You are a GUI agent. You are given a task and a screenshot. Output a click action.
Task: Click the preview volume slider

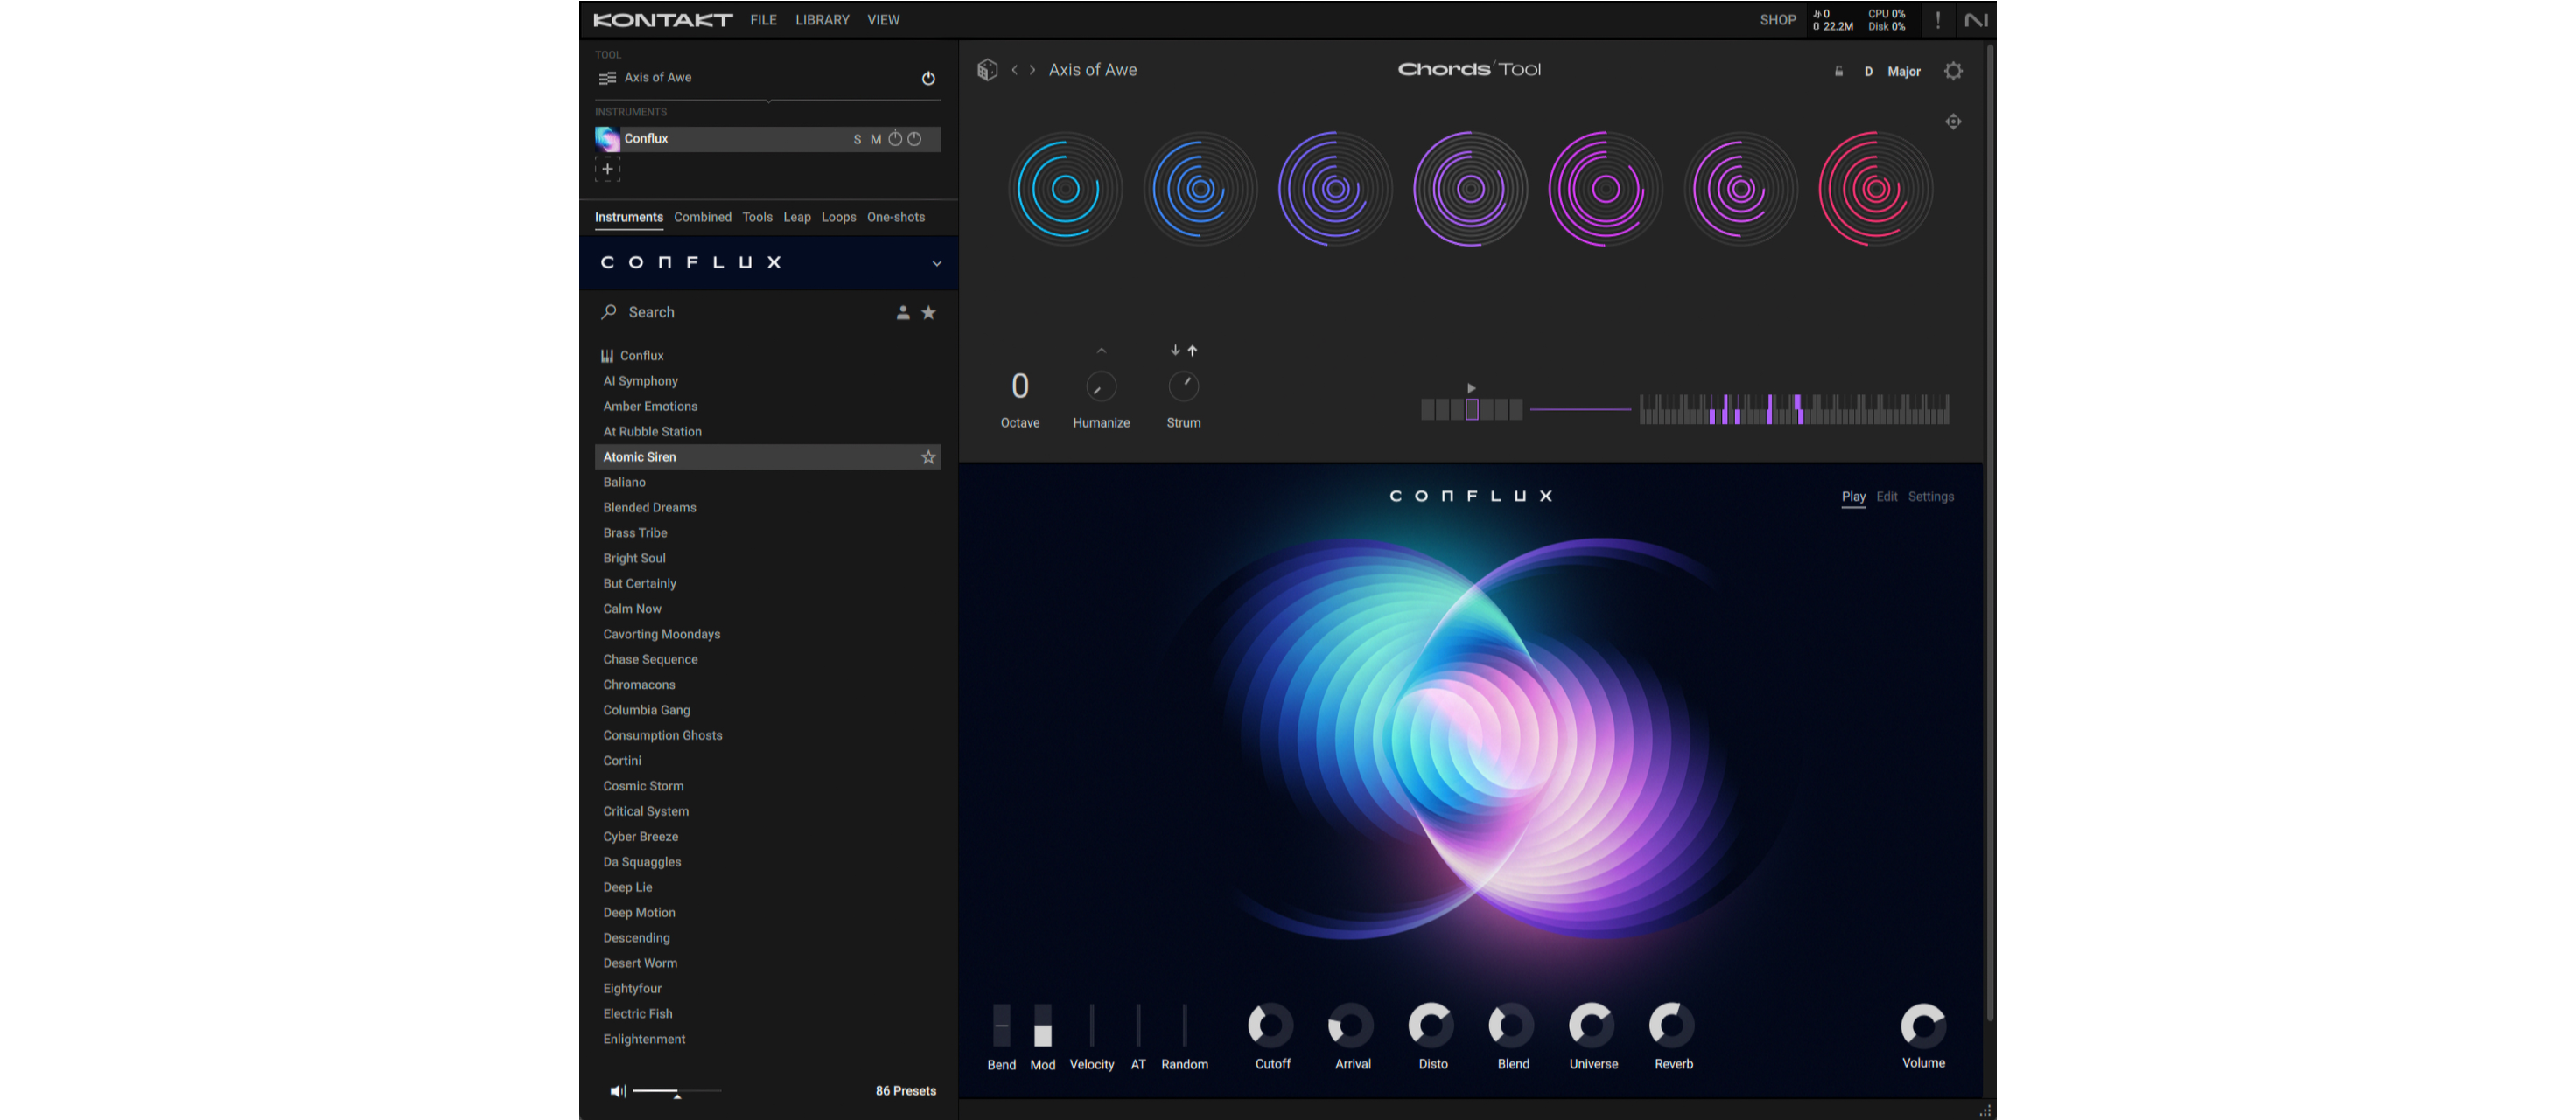(677, 1091)
